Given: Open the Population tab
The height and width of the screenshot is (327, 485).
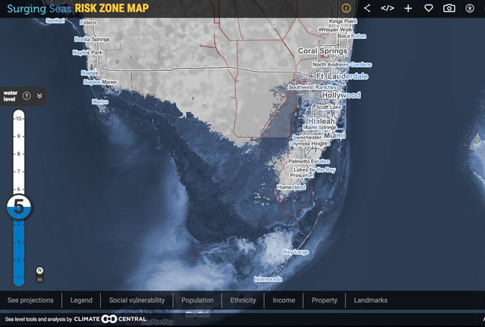Looking at the screenshot, I should pyautogui.click(x=197, y=300).
